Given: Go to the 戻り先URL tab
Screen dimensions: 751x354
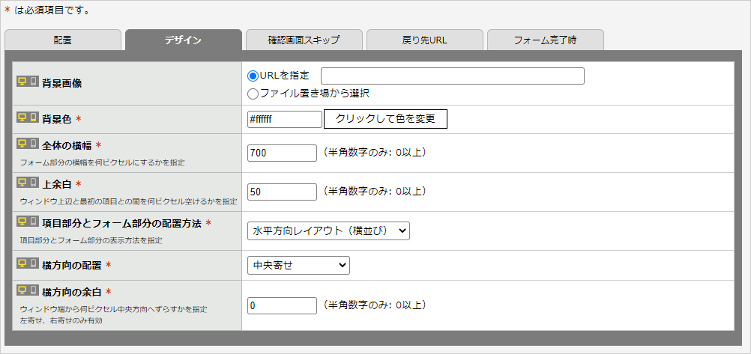Looking at the screenshot, I should (425, 40).
